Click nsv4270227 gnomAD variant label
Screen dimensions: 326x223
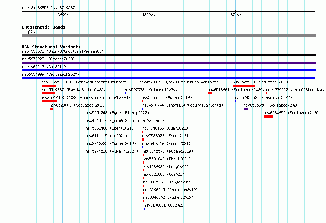(x=296, y=90)
